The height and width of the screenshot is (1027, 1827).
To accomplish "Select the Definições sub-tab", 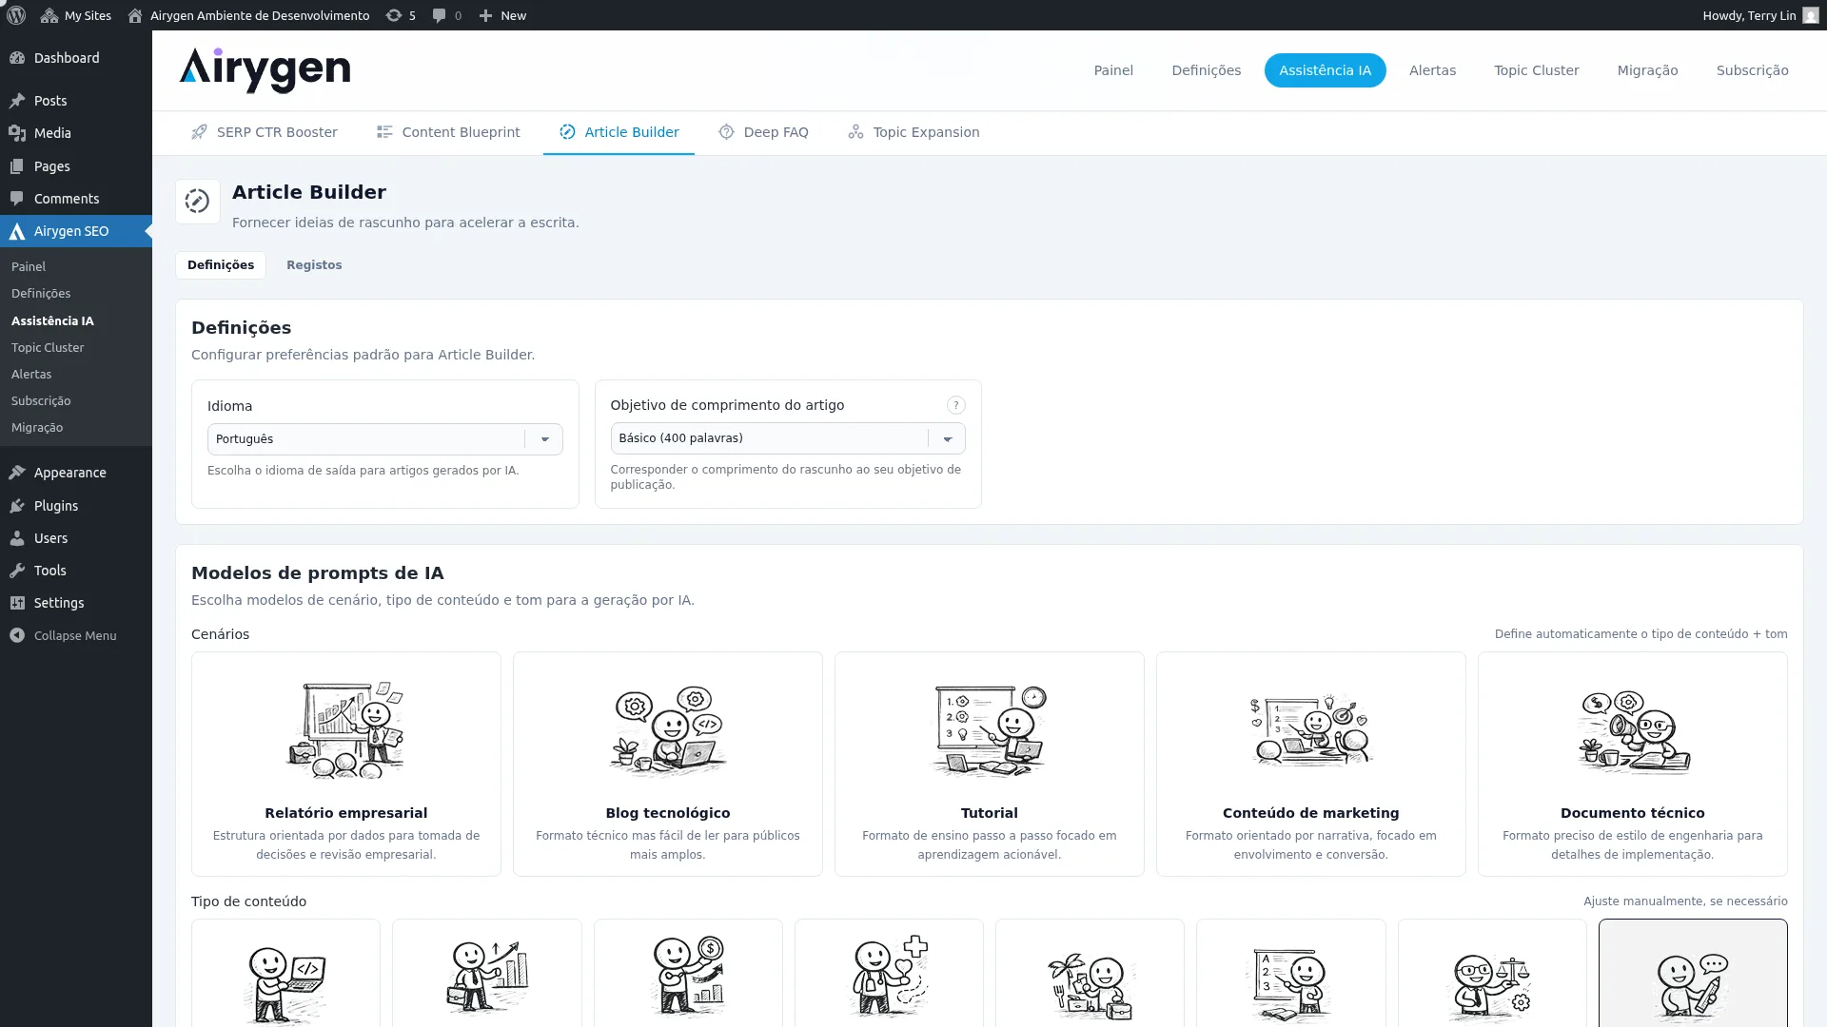I will (x=221, y=265).
